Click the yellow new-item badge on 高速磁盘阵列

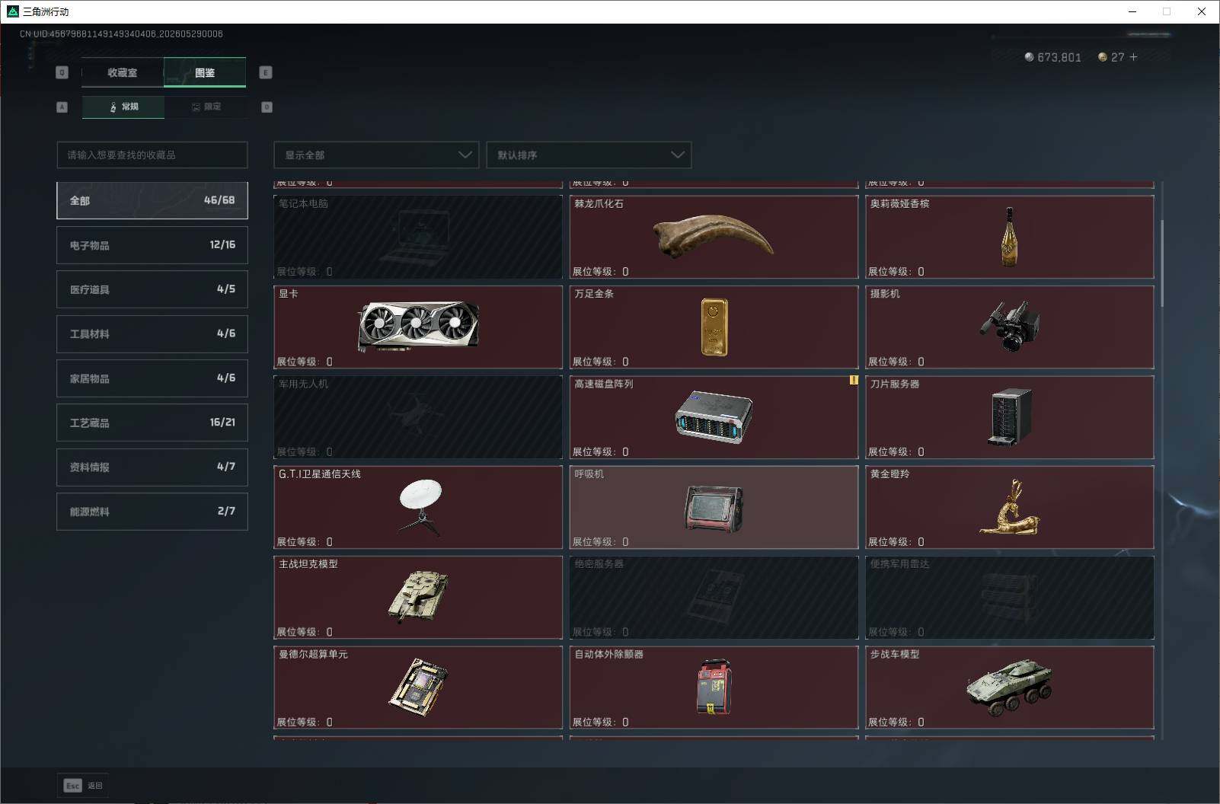(854, 380)
